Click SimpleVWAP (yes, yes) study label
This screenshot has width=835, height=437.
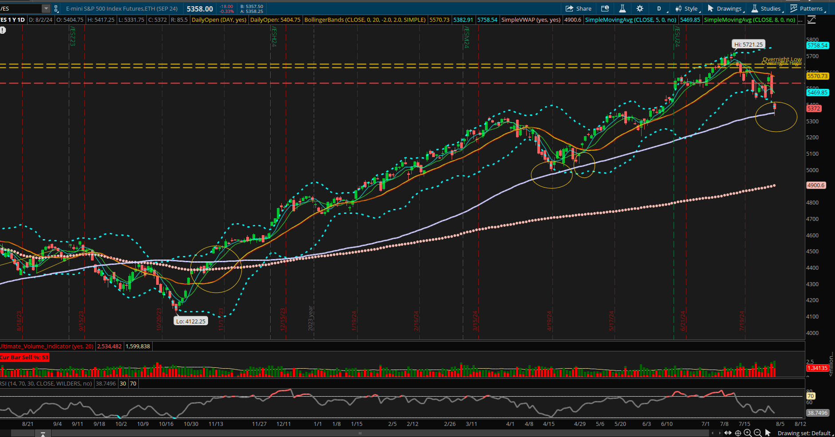tap(531, 20)
